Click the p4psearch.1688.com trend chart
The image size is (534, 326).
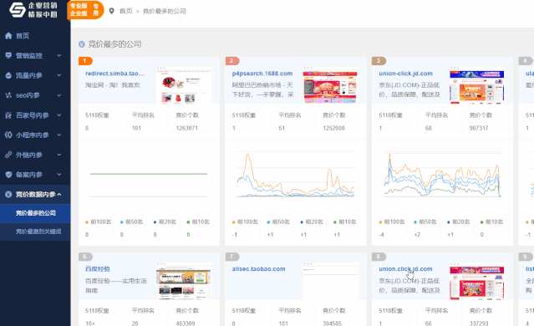(x=296, y=174)
